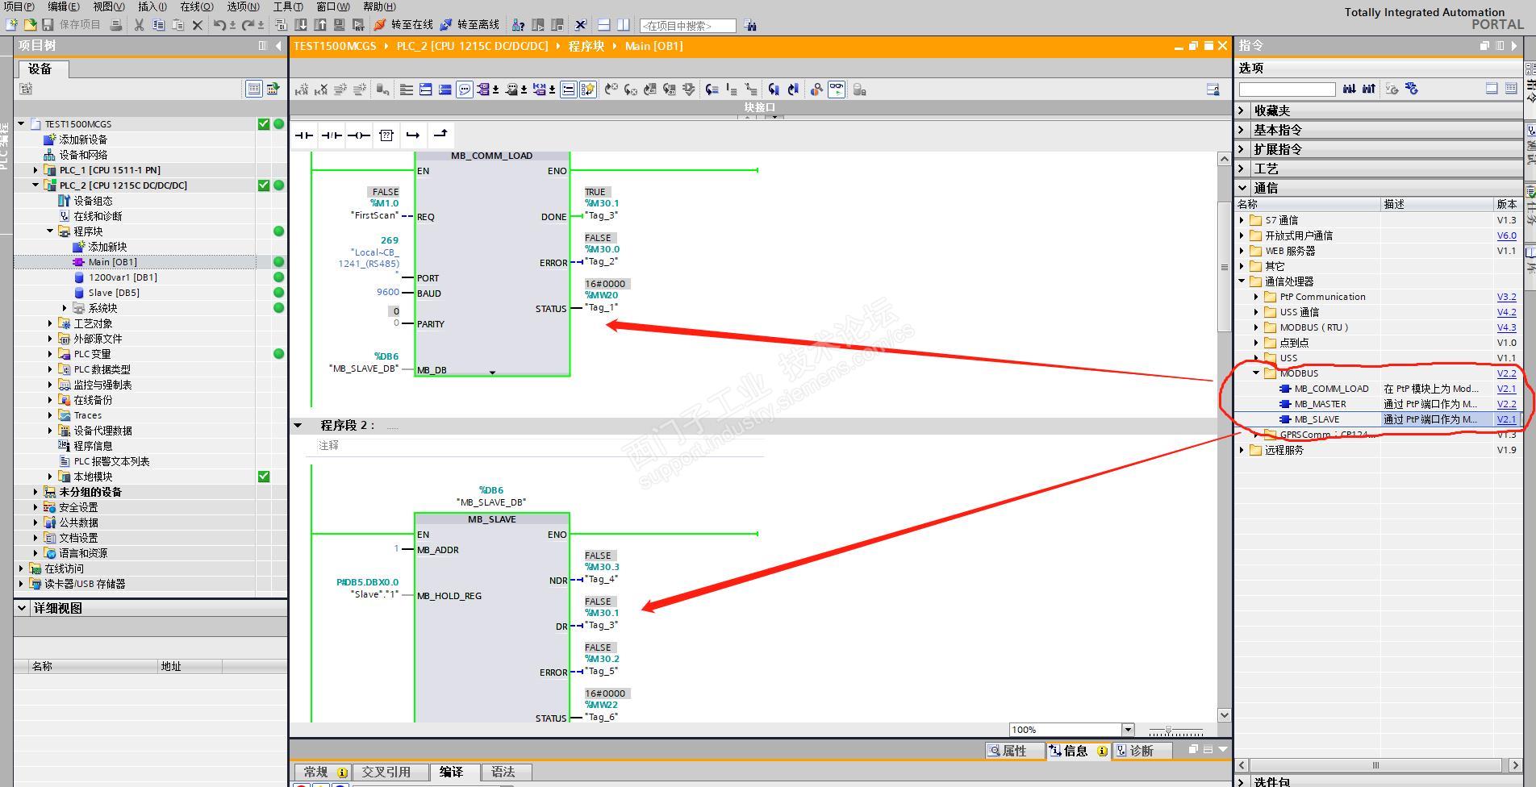1536x787 pixels.
Task: Click the binoculars search-in-project icon
Action: coord(750,26)
